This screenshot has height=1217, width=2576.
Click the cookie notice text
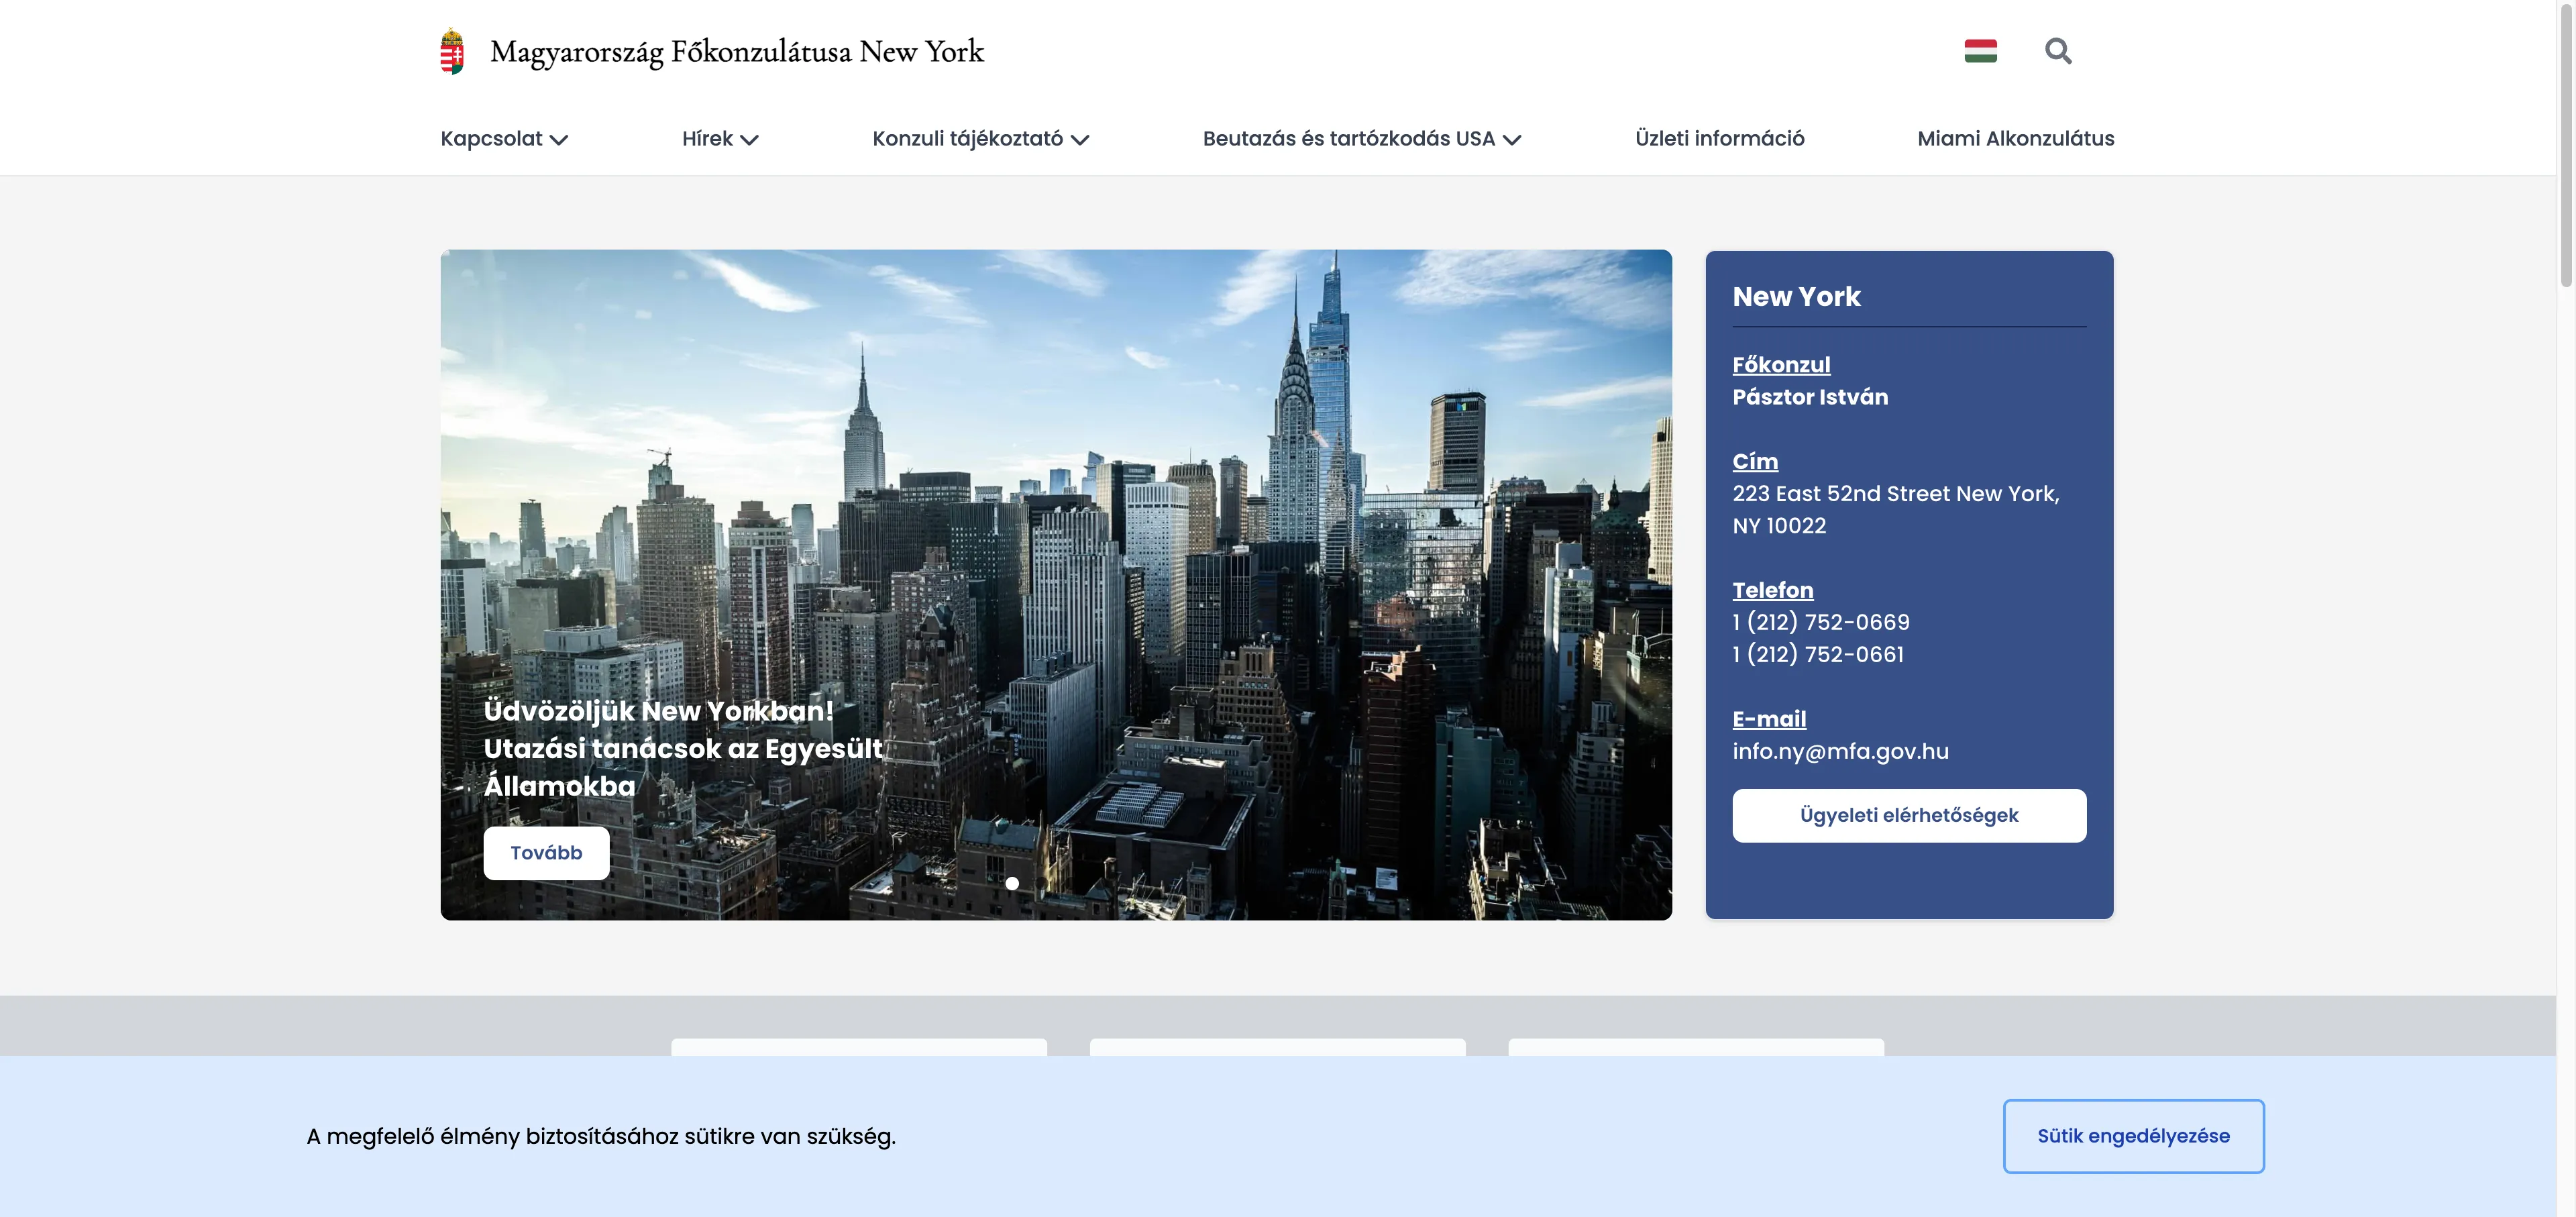(x=601, y=1137)
